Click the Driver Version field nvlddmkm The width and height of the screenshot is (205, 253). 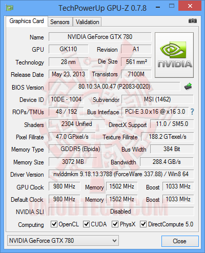(121, 174)
